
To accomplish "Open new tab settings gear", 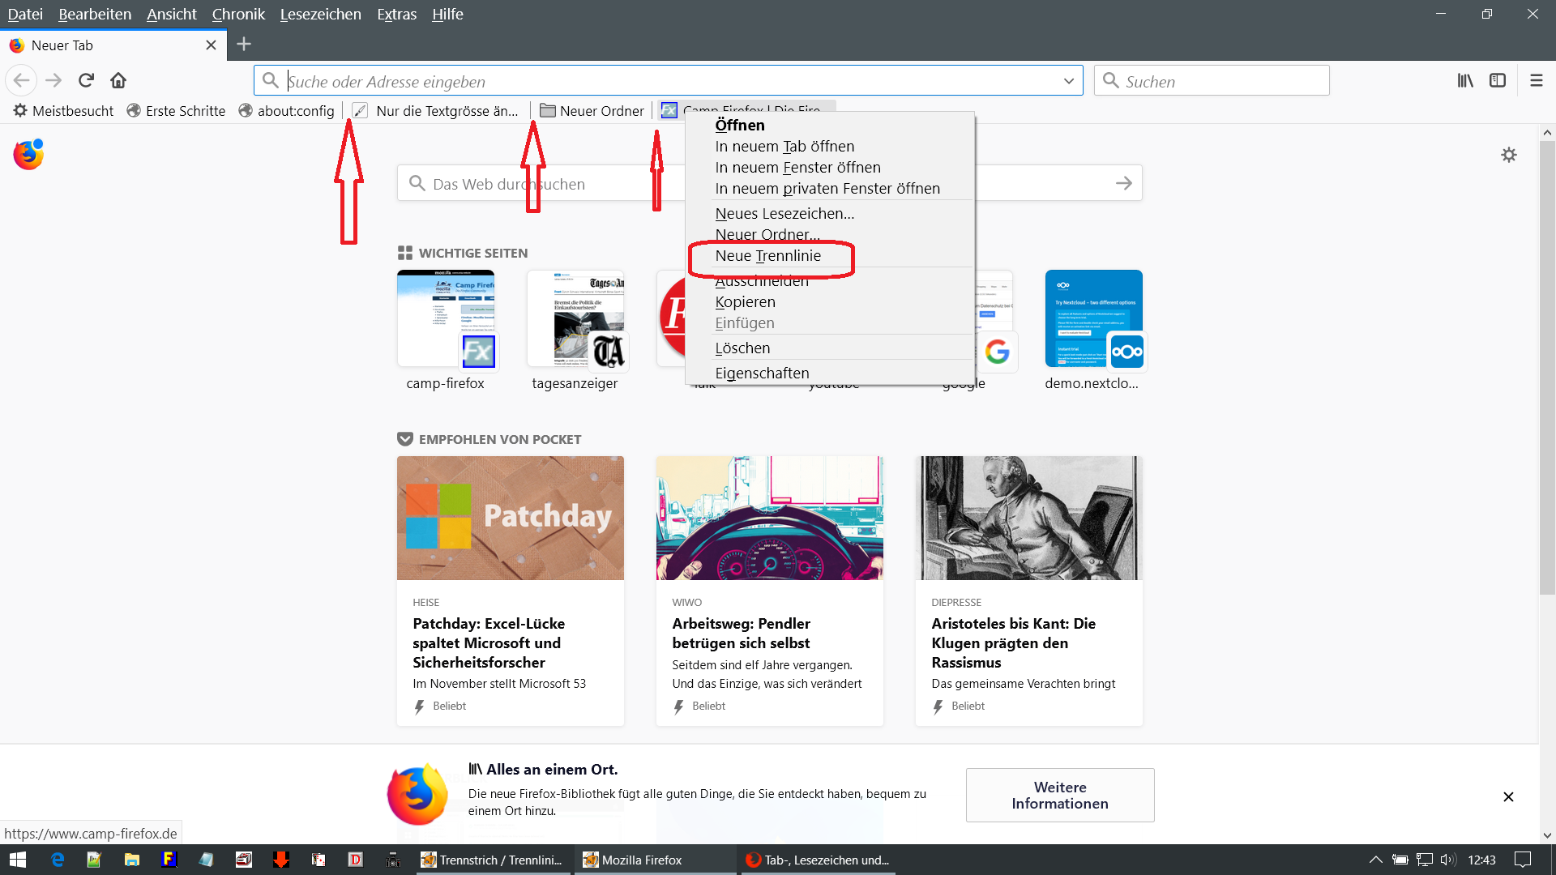I will pyautogui.click(x=1508, y=155).
